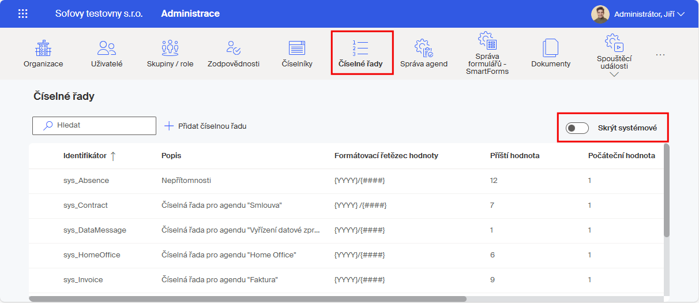Expand the Spouštěcí události chevron
This screenshot has width=699, height=303.
[614, 74]
